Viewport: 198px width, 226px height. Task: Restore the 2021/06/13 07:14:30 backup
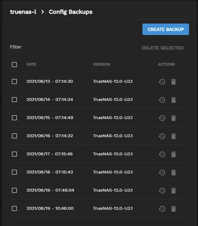coord(162,82)
